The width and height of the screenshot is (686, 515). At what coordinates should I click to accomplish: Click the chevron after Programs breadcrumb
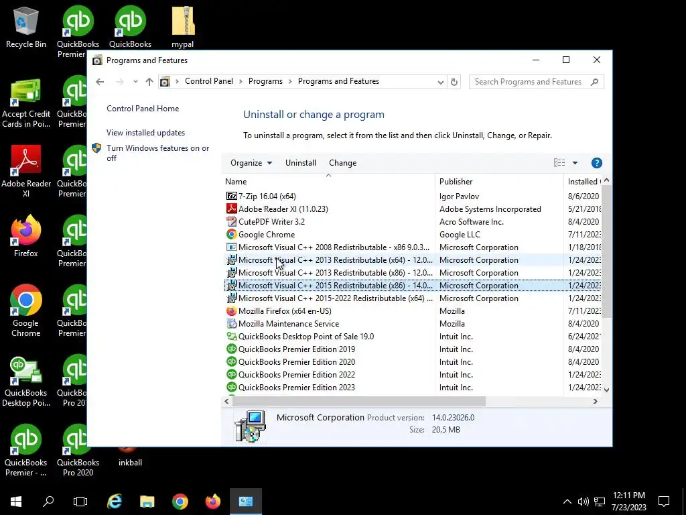coord(290,81)
